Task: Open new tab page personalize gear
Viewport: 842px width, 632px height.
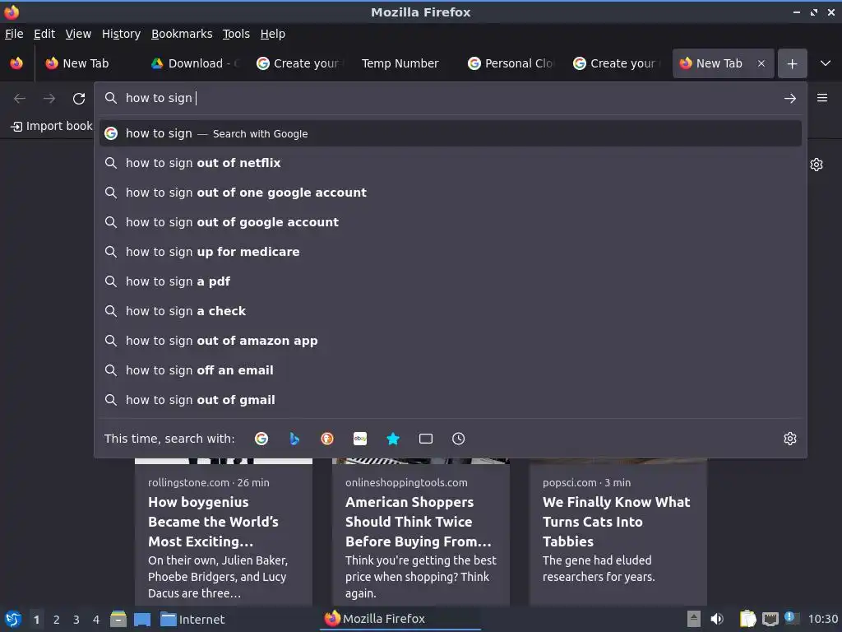Action: [817, 165]
